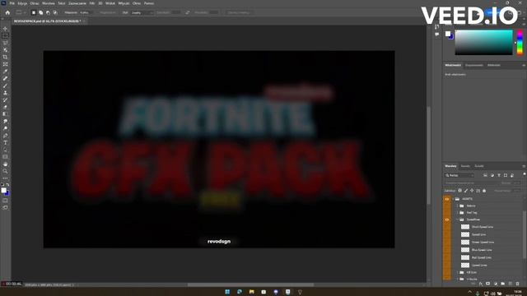Screen dimensions: 527x296
Task: Filter layers by type (T) icon
Action: (499, 175)
